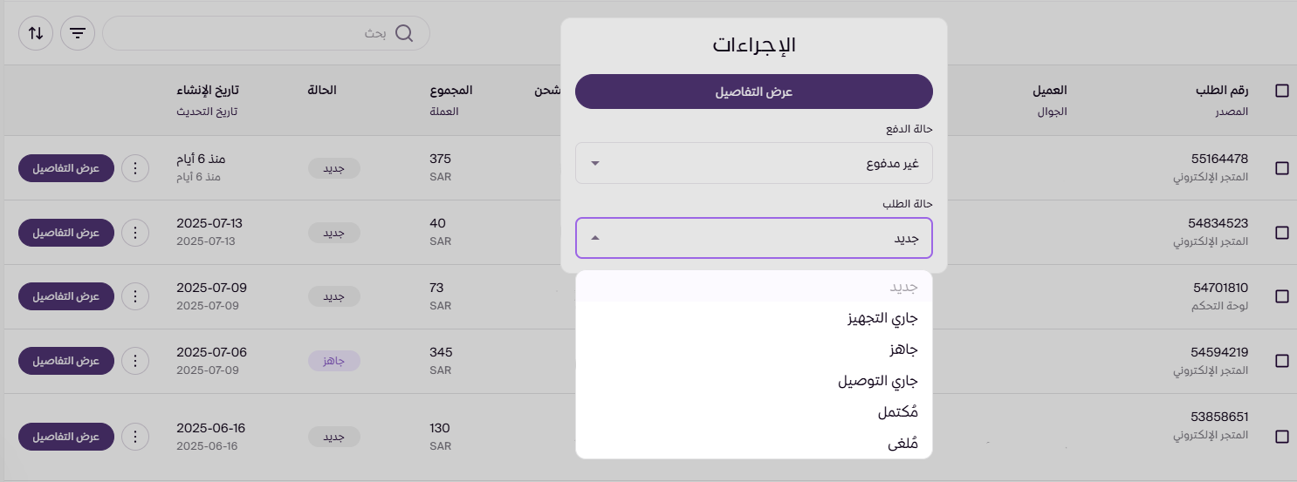The height and width of the screenshot is (482, 1297).
Task: Check the box for order 55164478
Action: (x=1281, y=168)
